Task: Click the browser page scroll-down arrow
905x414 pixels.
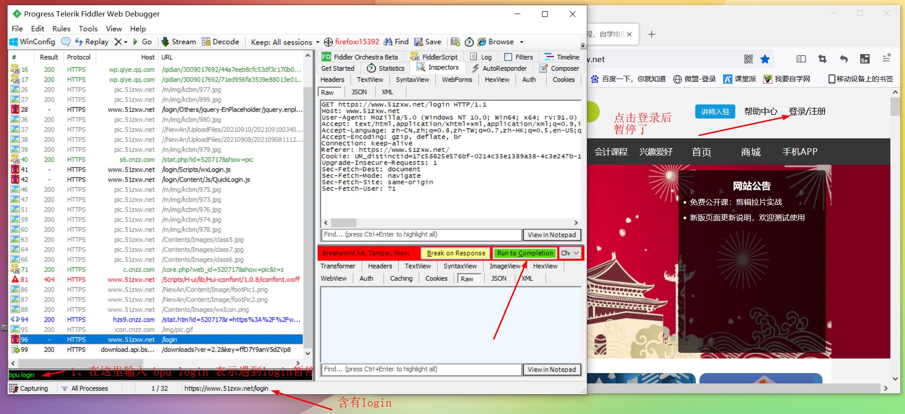Action: (x=895, y=378)
